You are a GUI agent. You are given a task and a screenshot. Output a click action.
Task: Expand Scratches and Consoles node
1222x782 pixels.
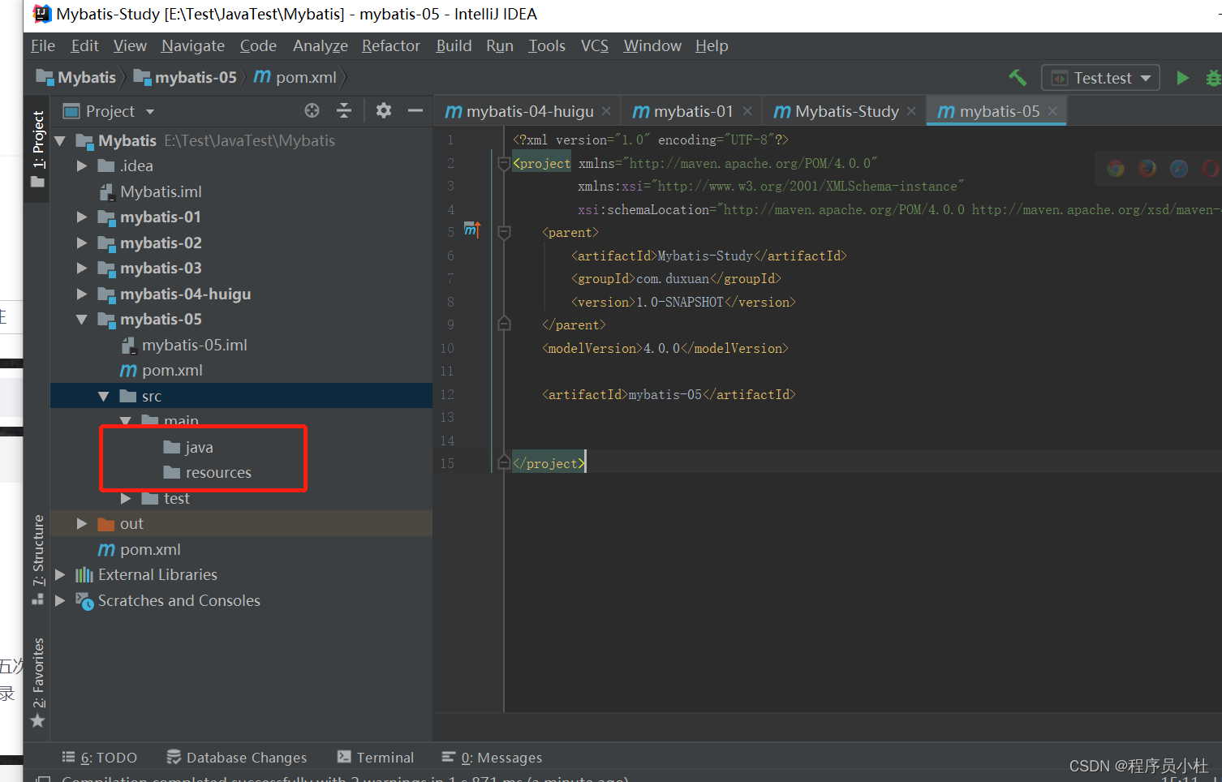(59, 600)
